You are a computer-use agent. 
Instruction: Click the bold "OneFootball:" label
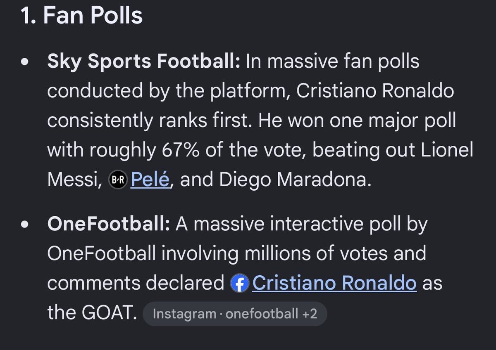(109, 224)
